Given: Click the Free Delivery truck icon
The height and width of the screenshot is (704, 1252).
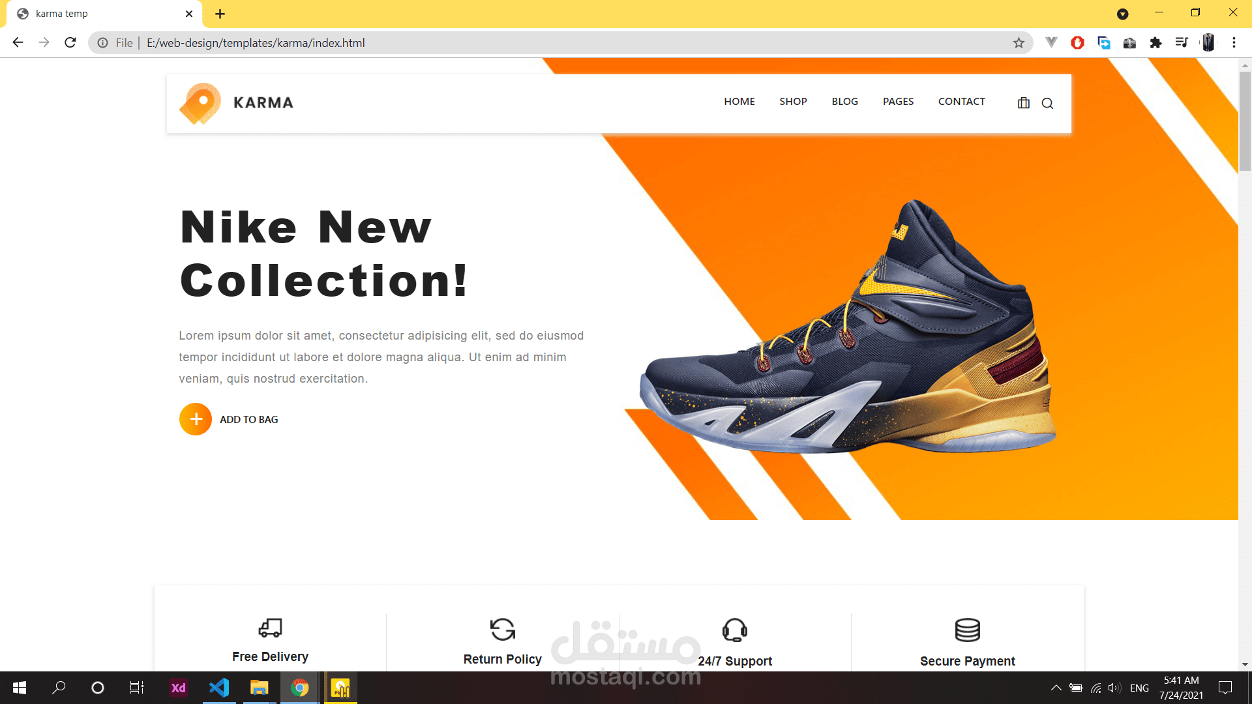Looking at the screenshot, I should click(x=270, y=628).
